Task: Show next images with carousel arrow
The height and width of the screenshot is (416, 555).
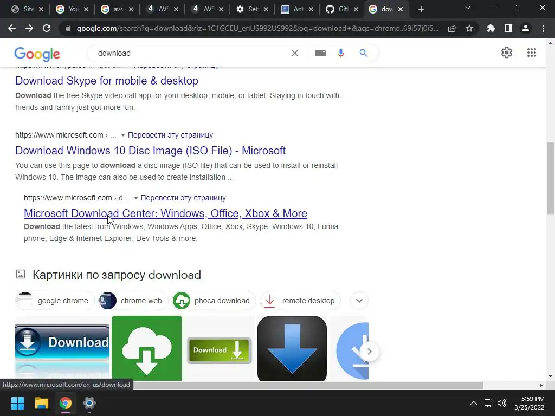Action: (x=369, y=352)
